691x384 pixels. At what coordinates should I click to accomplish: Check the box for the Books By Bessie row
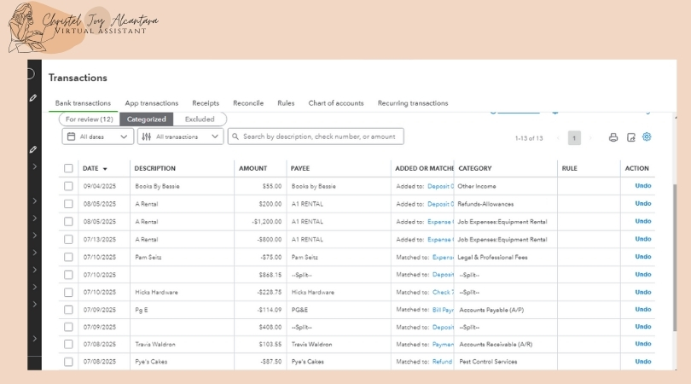[68, 186]
